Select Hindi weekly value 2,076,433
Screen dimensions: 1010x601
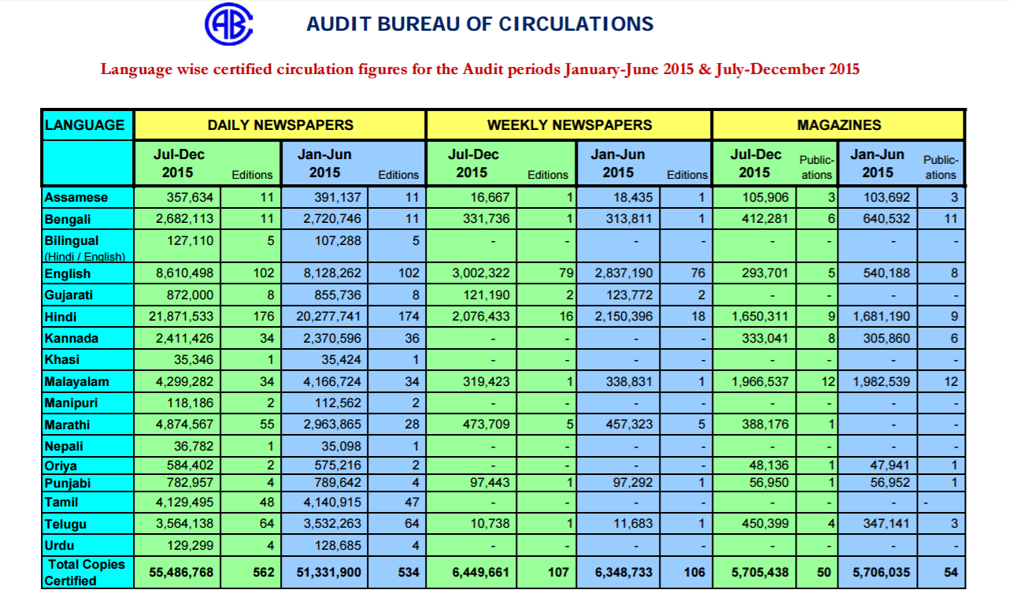pyautogui.click(x=480, y=317)
